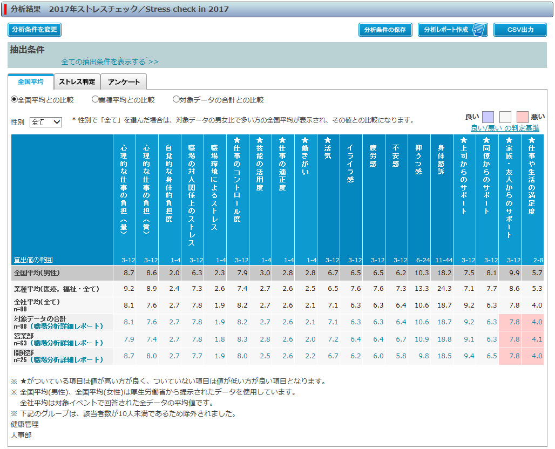The image size is (555, 449).
Task: Click 全国平均 value 10.3 for 抑うつ感
Action: (x=422, y=273)
